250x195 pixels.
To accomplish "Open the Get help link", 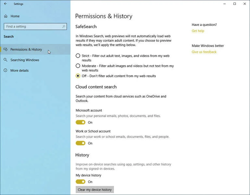I will click(198, 31).
